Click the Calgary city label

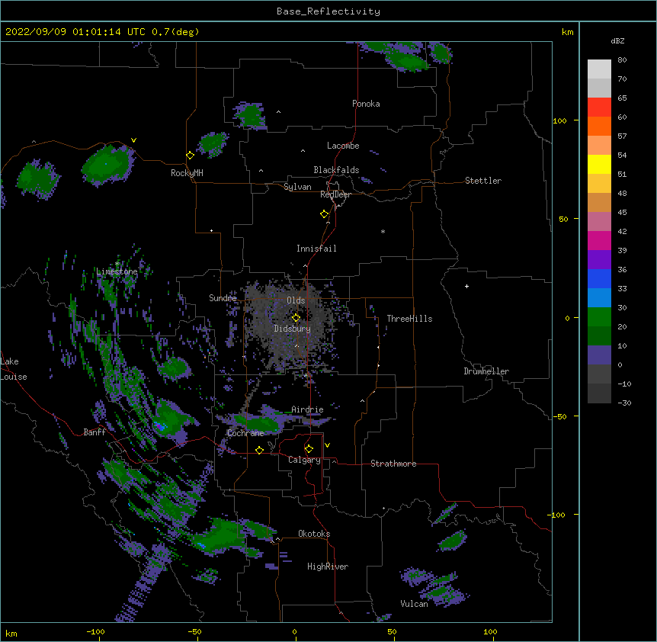pyautogui.click(x=305, y=460)
